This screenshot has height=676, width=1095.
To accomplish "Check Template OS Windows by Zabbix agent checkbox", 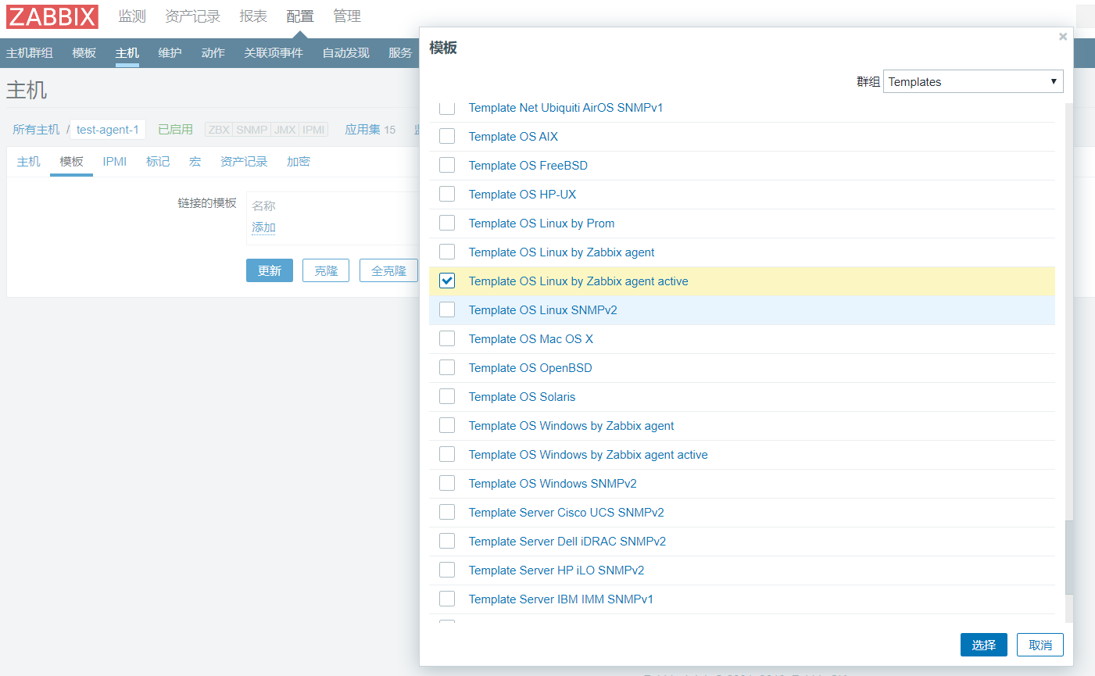I will pos(447,425).
